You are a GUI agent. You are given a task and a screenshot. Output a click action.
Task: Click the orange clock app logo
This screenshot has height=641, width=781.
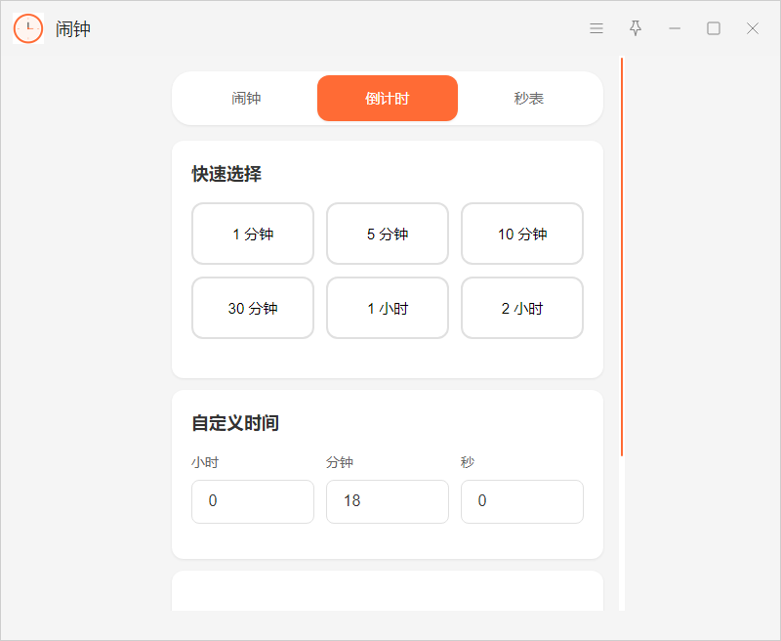28,28
